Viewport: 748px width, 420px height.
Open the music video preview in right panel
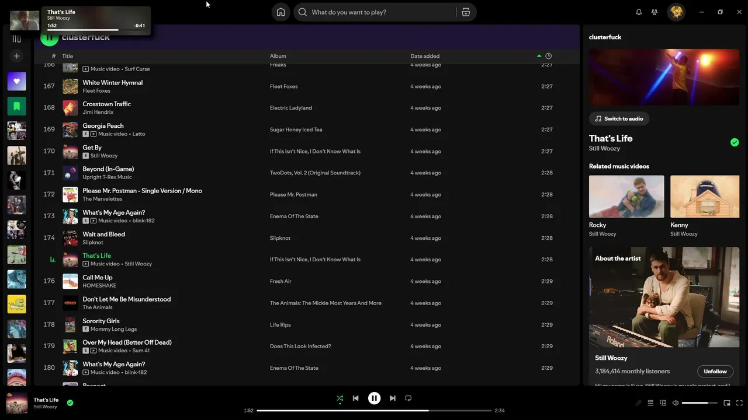pos(664,77)
